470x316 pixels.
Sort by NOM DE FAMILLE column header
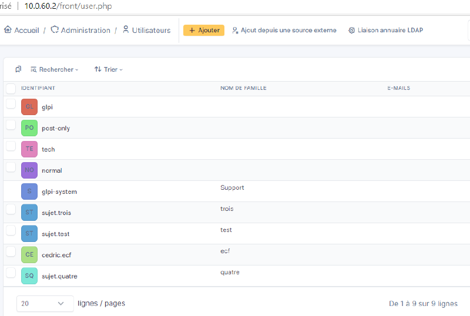243,88
